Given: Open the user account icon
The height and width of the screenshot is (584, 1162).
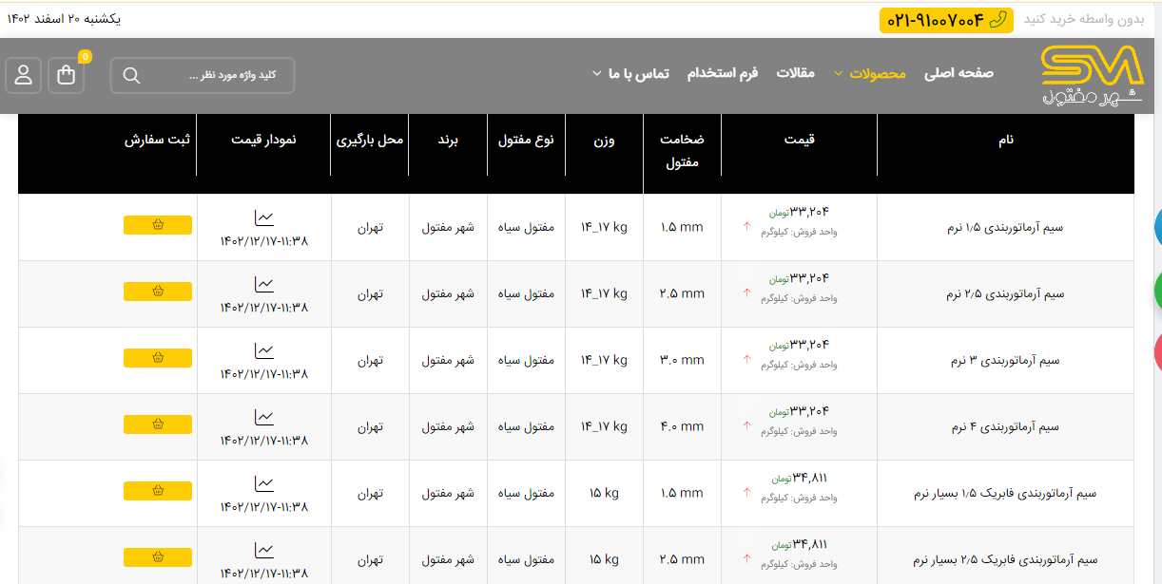Looking at the screenshot, I should [24, 75].
